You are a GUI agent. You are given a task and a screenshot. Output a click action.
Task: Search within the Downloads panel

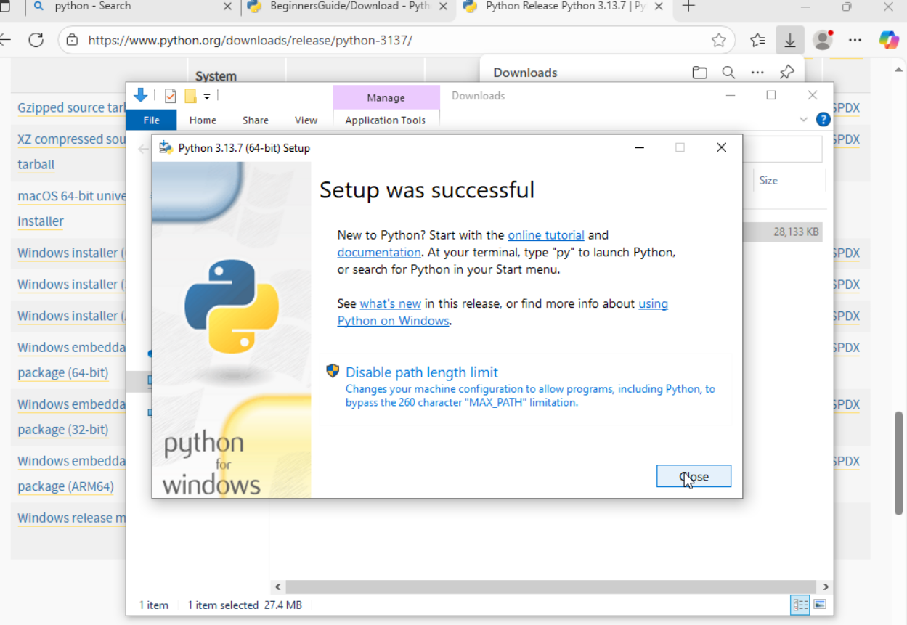(728, 72)
